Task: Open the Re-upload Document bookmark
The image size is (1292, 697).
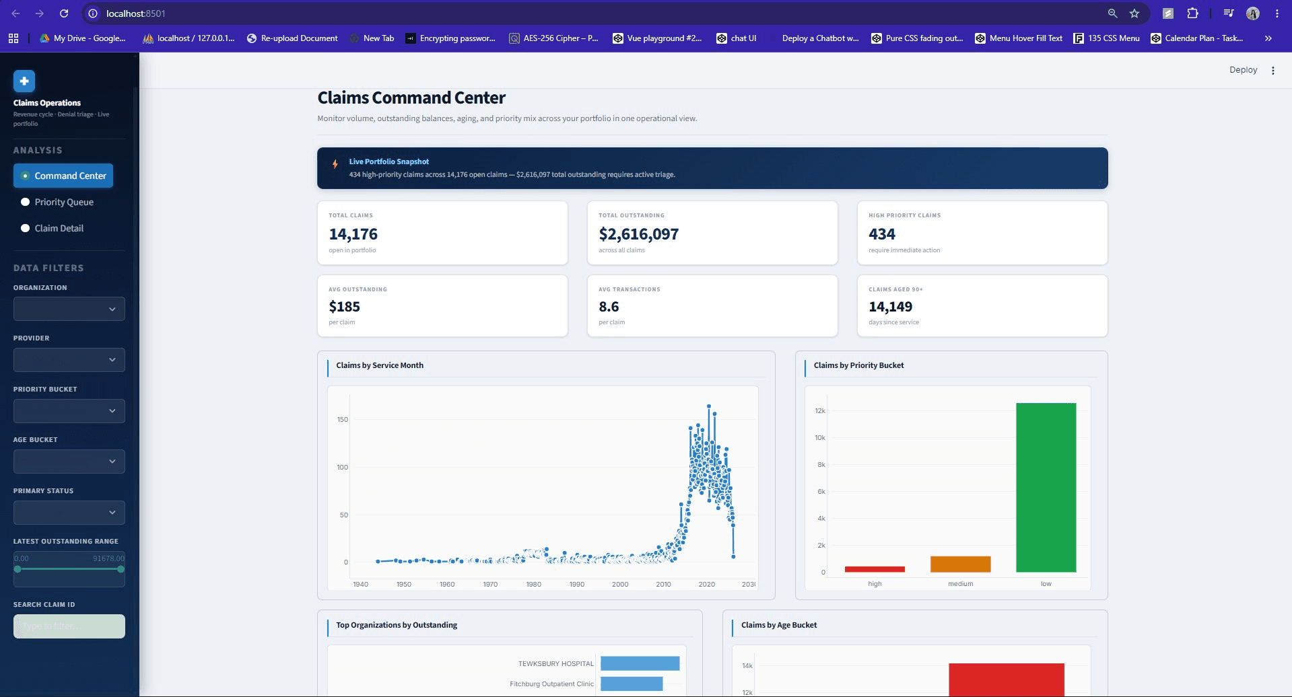Action: tap(292, 38)
